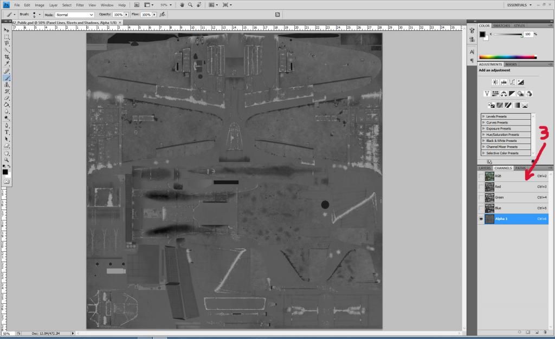555x339 pixels.
Task: Choose the Type tool
Action: (x=7, y=132)
